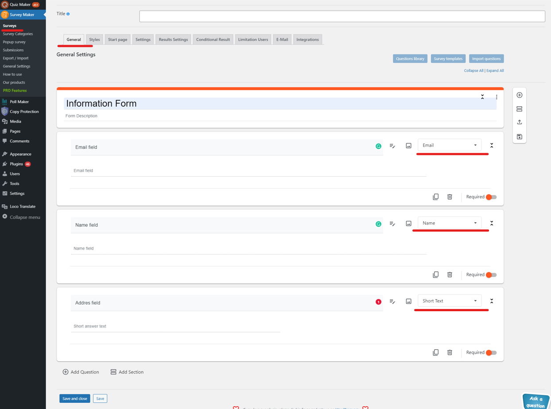Screen dimensions: 551x409
Task: Open text editor icon for Email field
Action: (x=392, y=146)
